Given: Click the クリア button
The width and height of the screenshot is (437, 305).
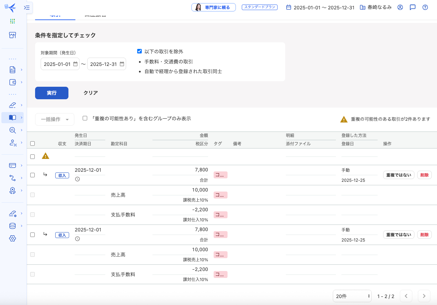Looking at the screenshot, I should (91, 93).
